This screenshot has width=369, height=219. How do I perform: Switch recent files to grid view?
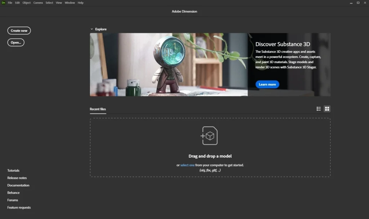click(x=327, y=109)
